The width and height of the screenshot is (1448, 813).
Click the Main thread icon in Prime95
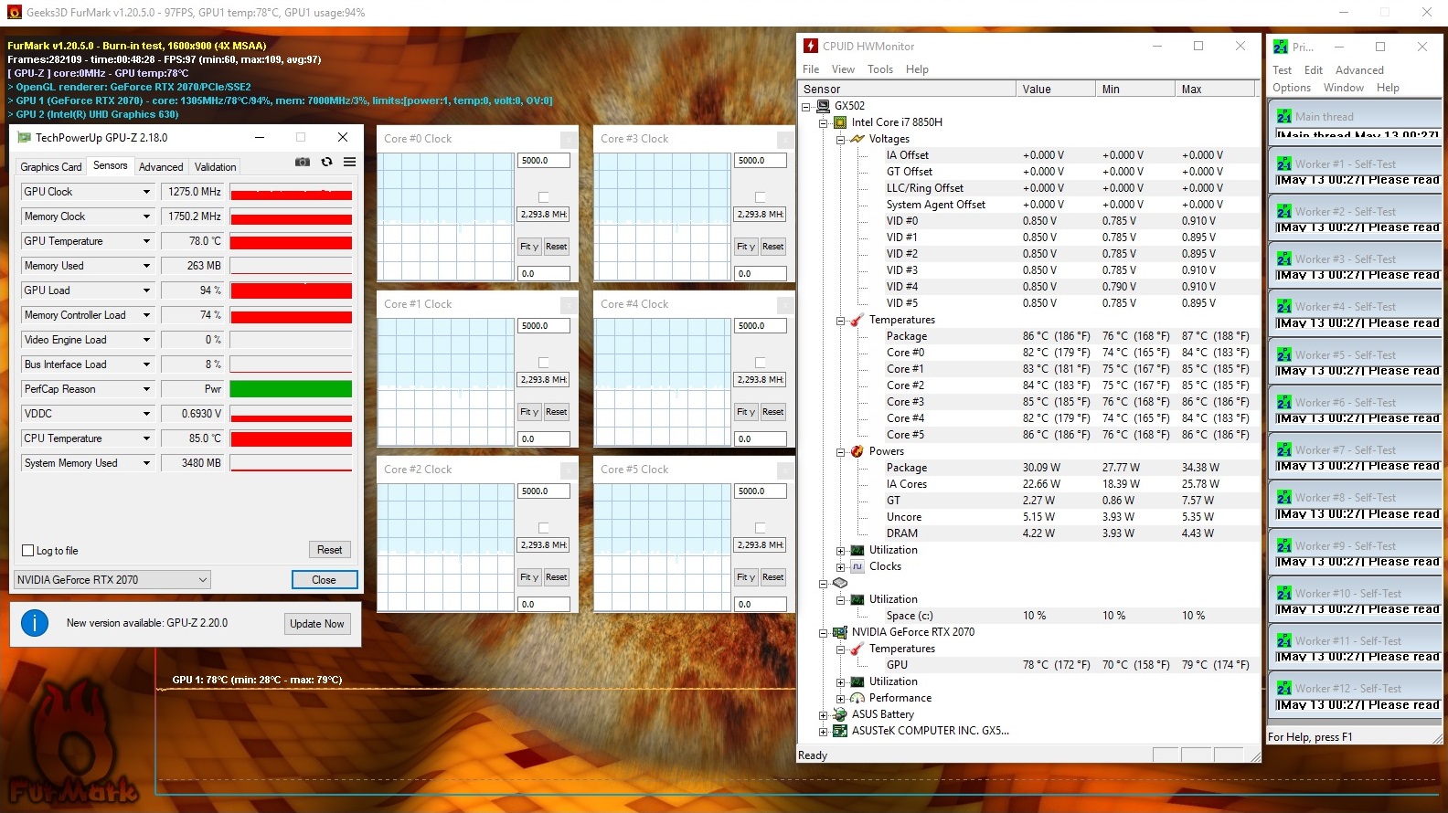coord(1283,116)
